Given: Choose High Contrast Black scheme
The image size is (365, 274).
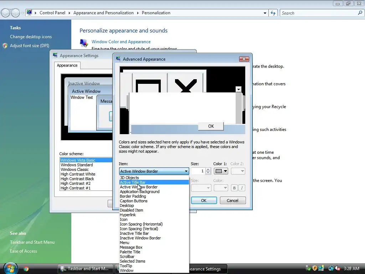Looking at the screenshot, I should click(x=86, y=179).
